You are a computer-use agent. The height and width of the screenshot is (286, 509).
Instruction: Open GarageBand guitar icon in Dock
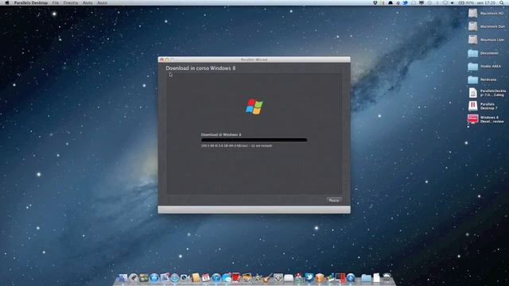tap(267, 277)
